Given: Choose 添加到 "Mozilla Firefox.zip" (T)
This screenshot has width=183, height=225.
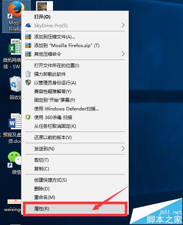Looking at the screenshot, I should 75,46.
